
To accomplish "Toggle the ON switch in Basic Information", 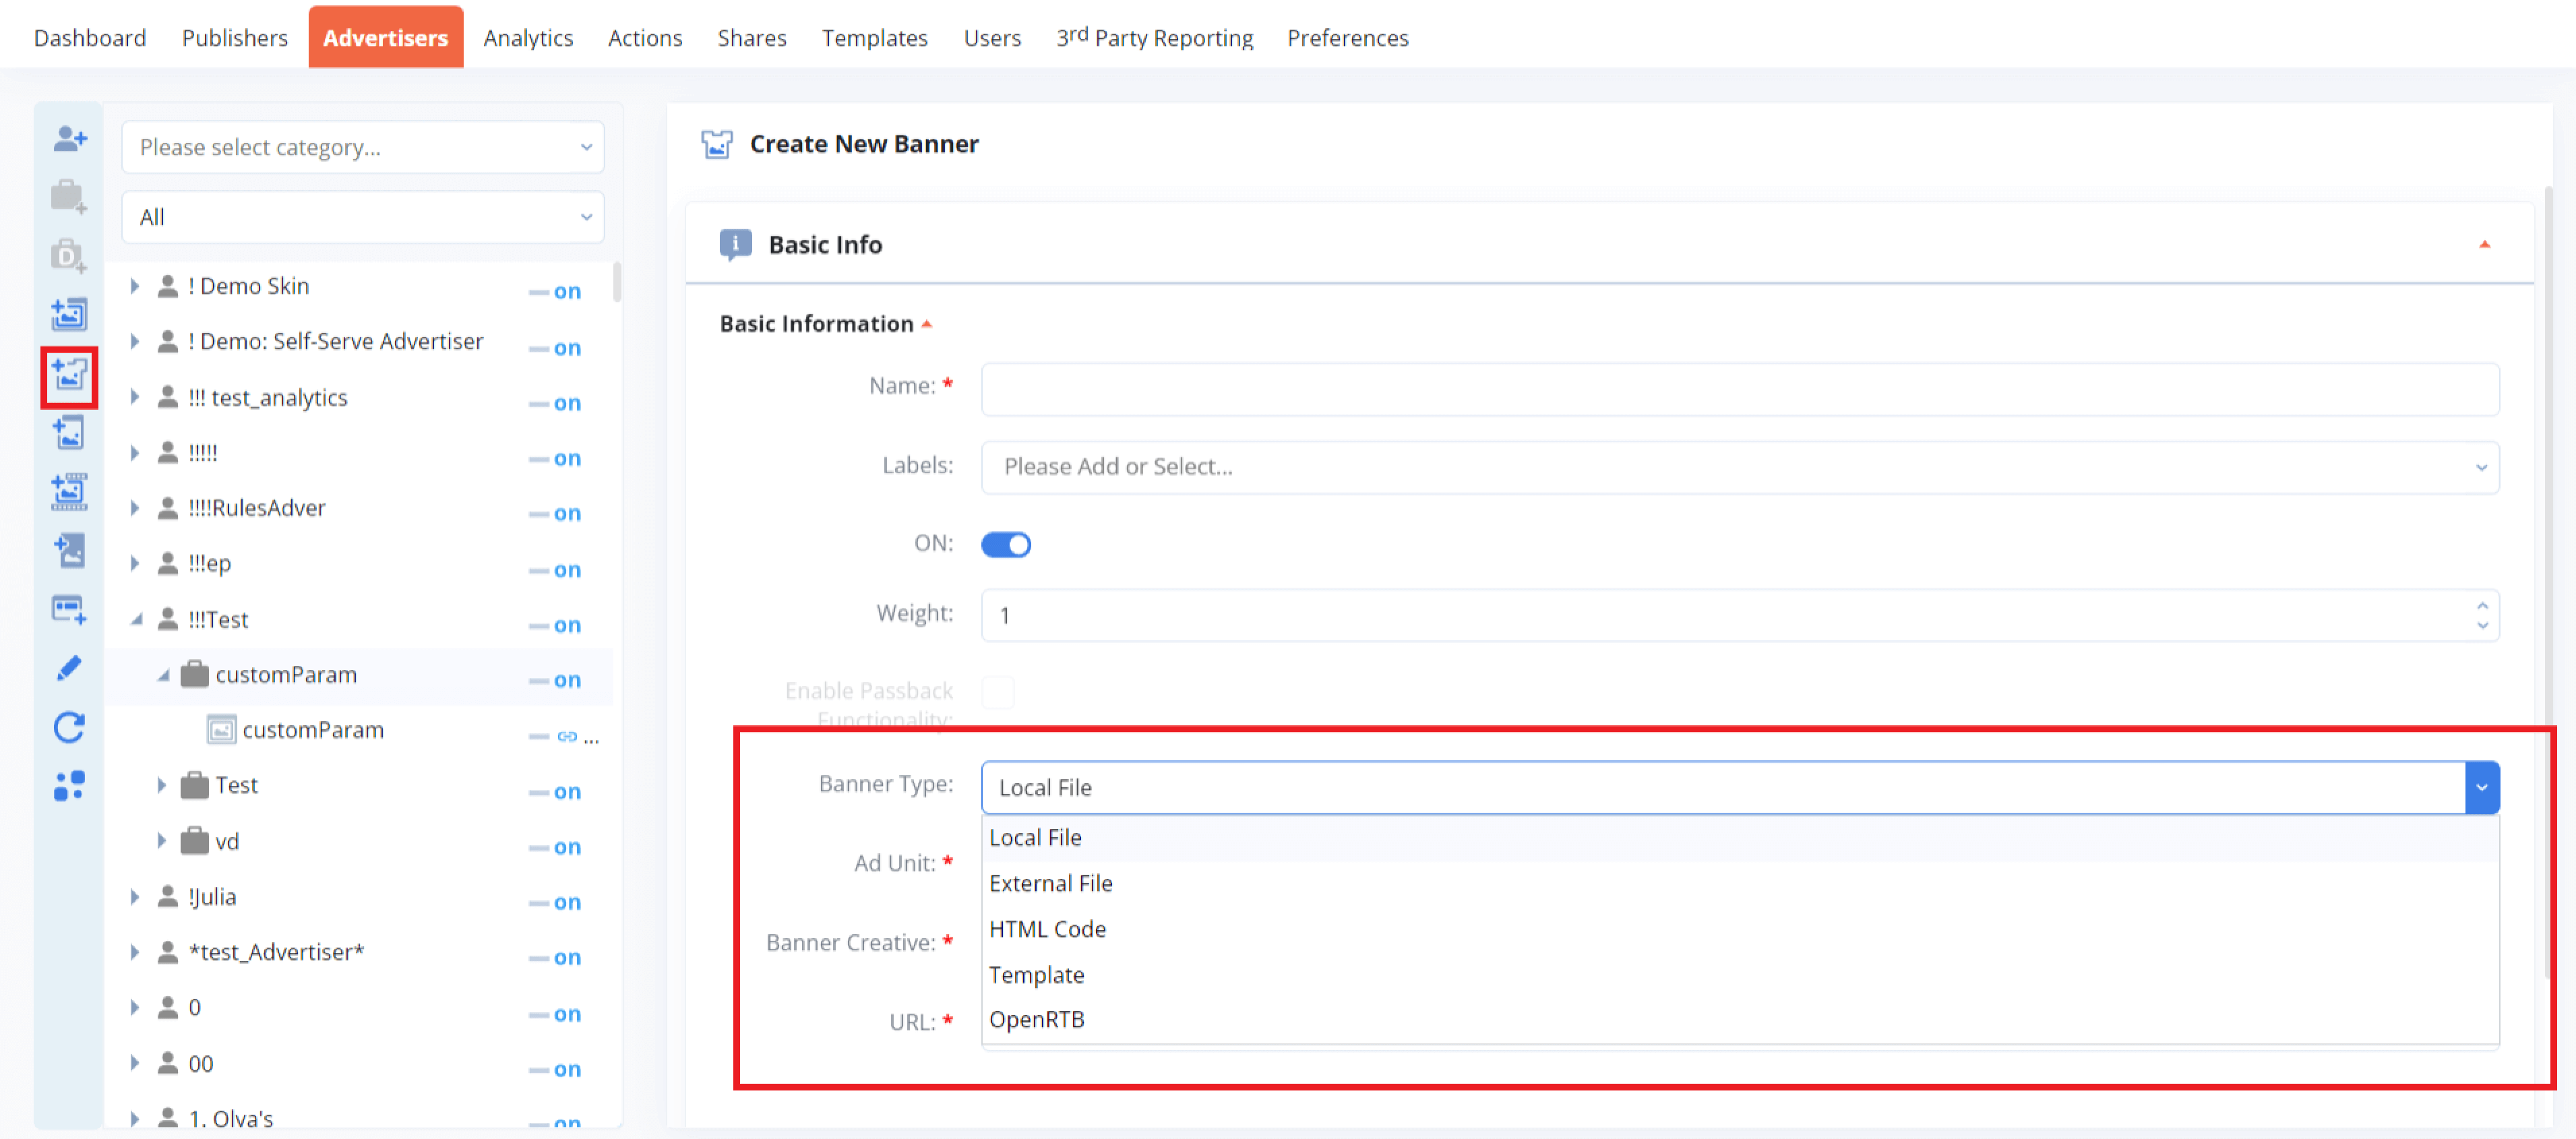I will (x=1006, y=544).
